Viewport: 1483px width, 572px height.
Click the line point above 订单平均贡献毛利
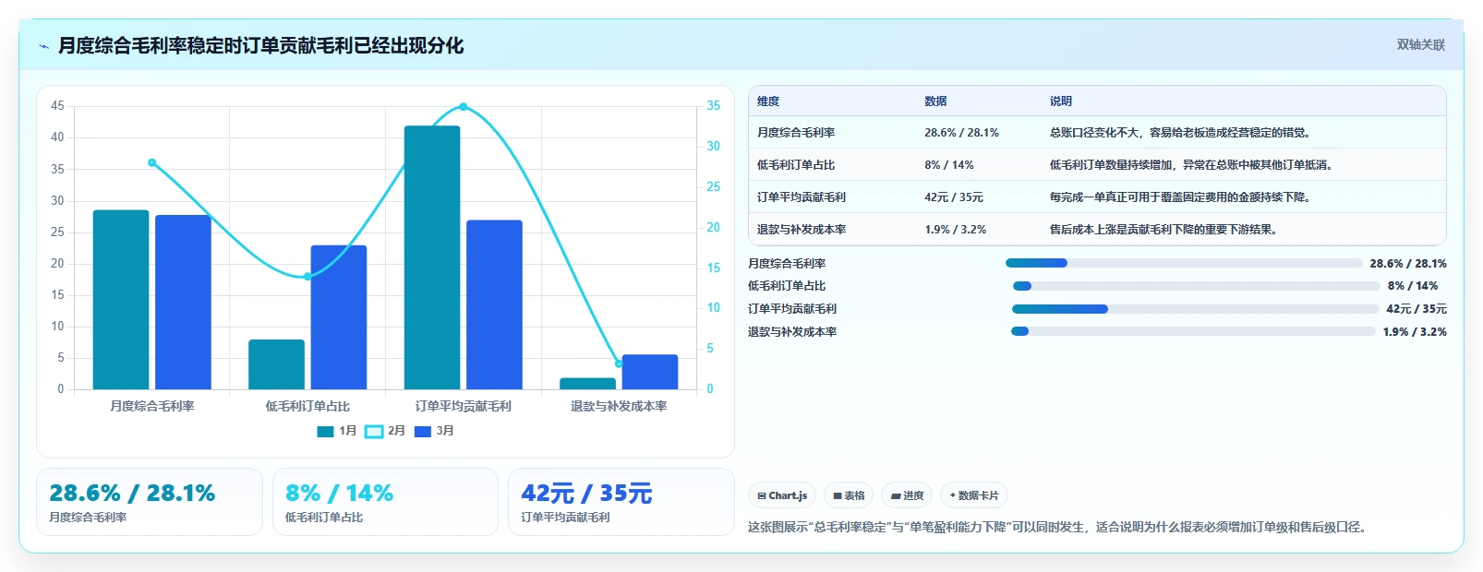(x=464, y=107)
